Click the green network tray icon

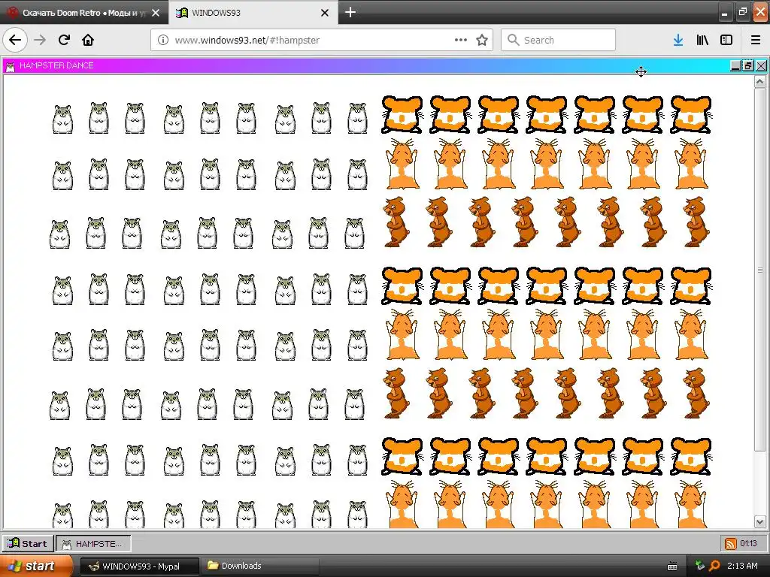click(x=700, y=566)
